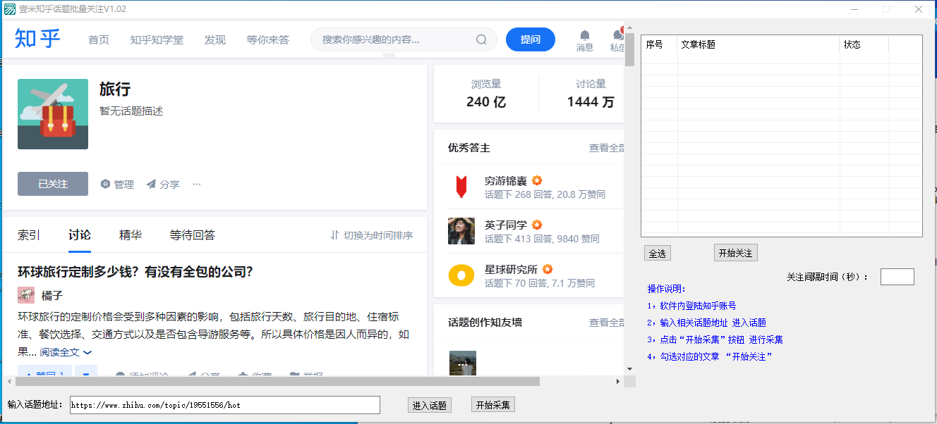Click the horizontal scrollbar's right arrow
The width and height of the screenshot is (937, 424).
(x=618, y=381)
